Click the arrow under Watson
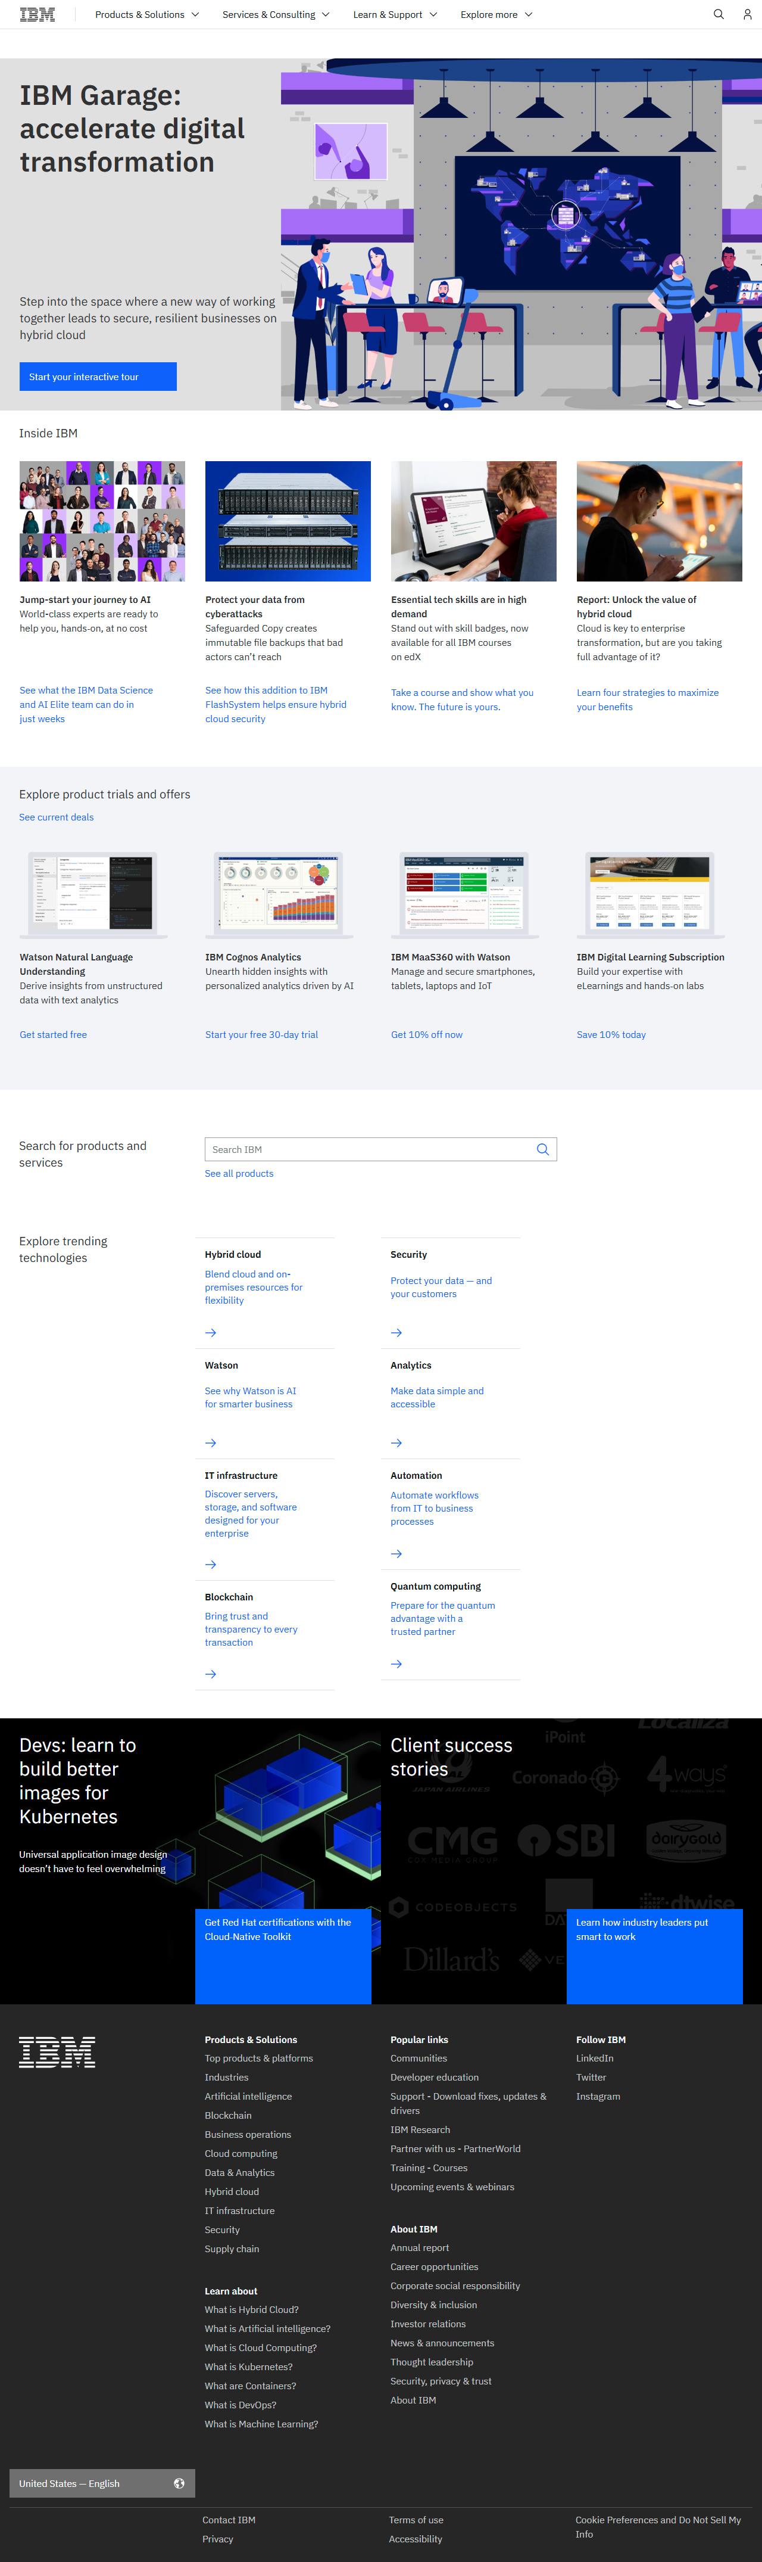This screenshot has height=2562, width=762. [x=211, y=1442]
